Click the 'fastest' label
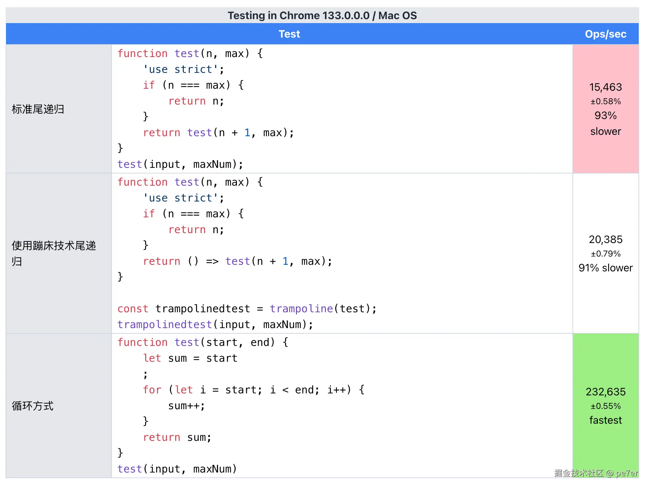 pos(605,420)
